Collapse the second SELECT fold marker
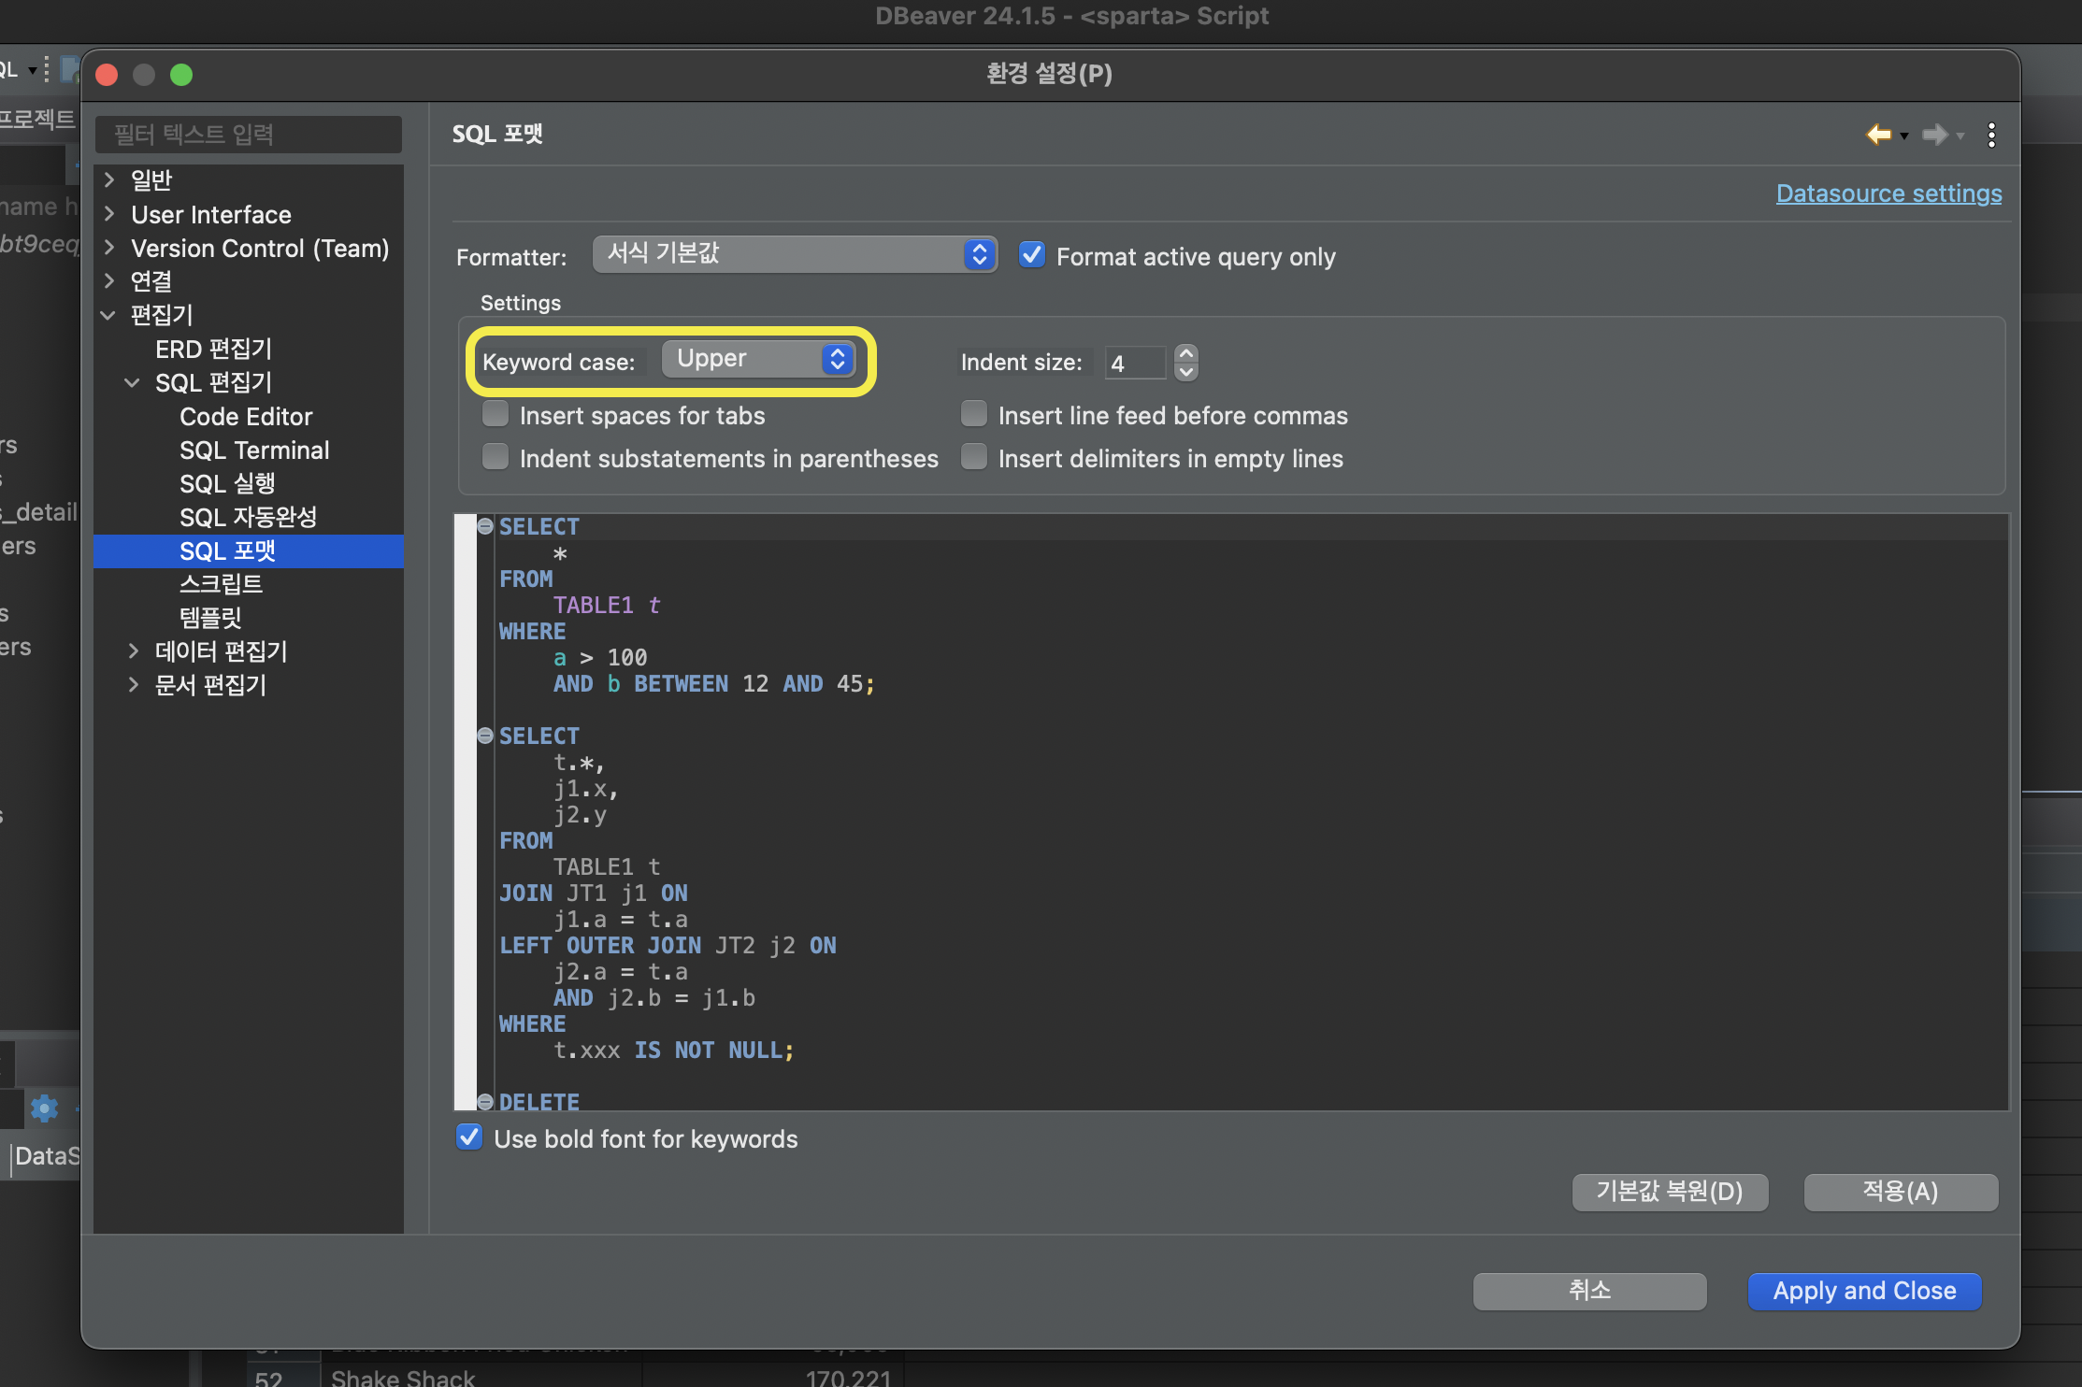 click(485, 736)
